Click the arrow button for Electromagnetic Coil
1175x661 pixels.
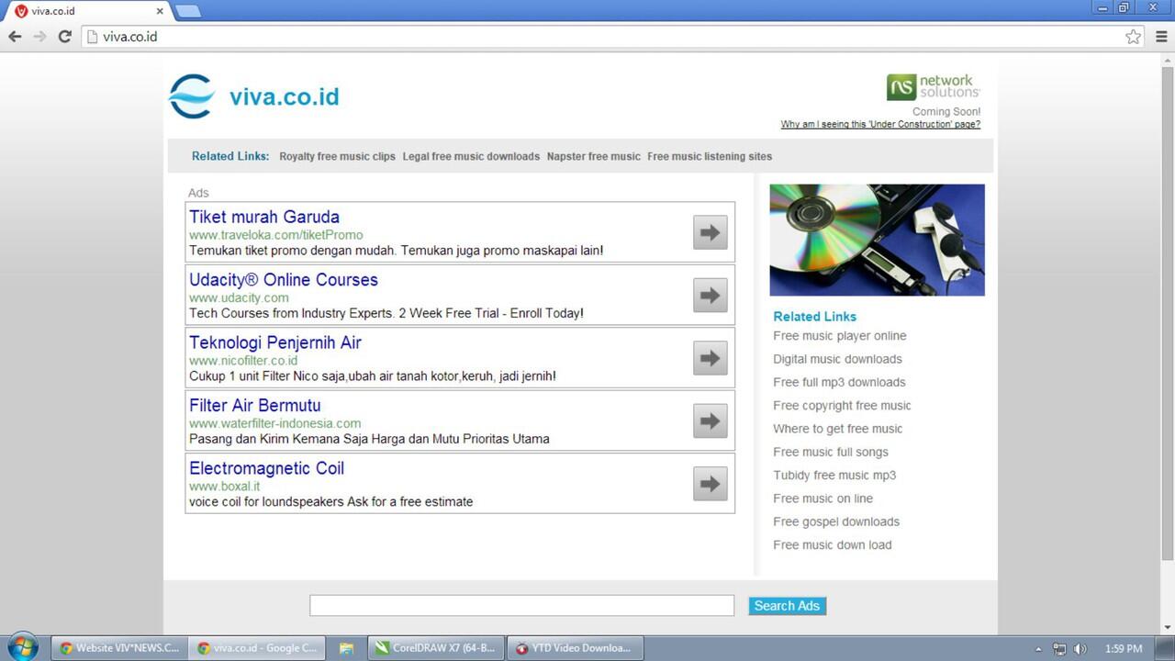(x=710, y=484)
